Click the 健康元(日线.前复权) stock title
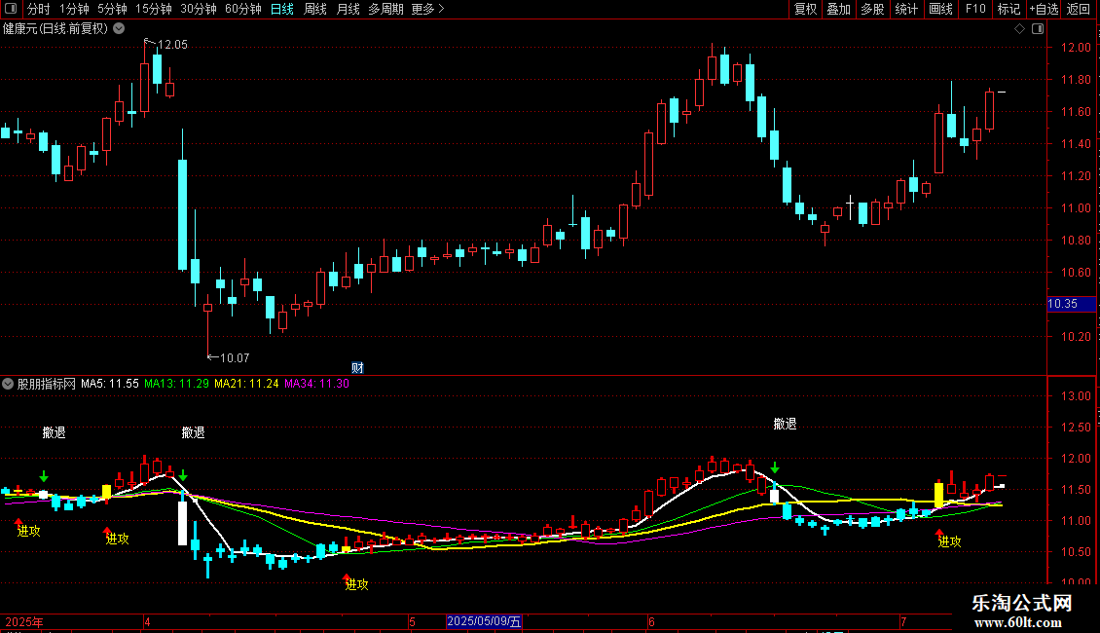1100x633 pixels. (x=55, y=29)
